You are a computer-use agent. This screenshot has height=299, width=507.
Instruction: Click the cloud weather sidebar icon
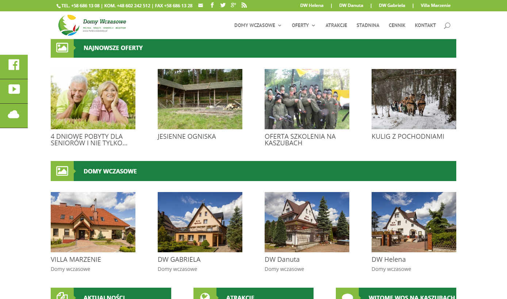pos(14,115)
